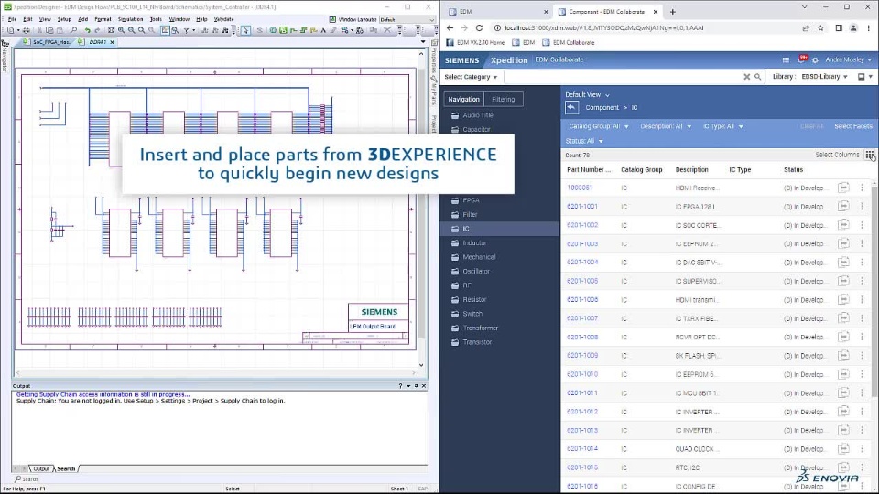This screenshot has width=879, height=494.
Task: Click the back arrow beside Component breadcrumb
Action: coord(571,108)
